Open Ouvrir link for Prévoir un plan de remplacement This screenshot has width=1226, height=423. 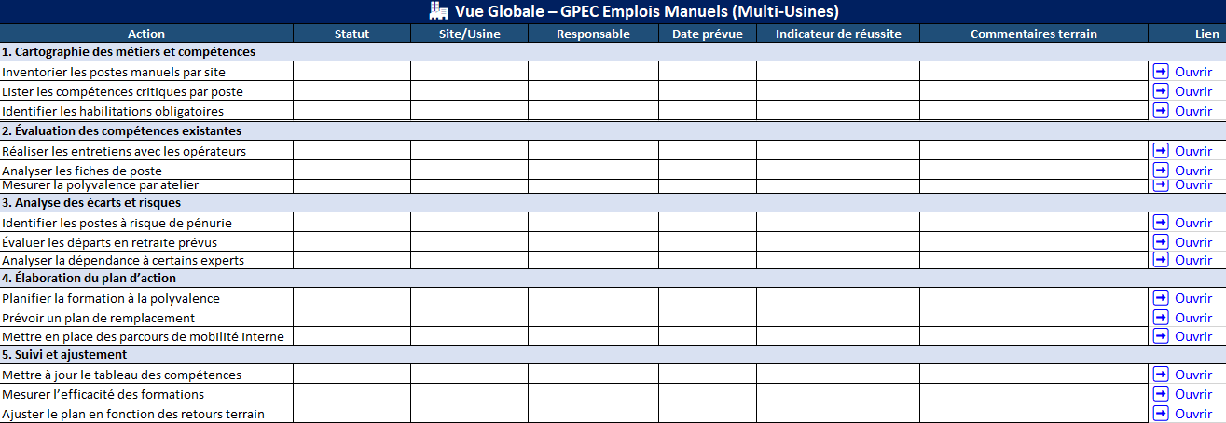(x=1192, y=318)
